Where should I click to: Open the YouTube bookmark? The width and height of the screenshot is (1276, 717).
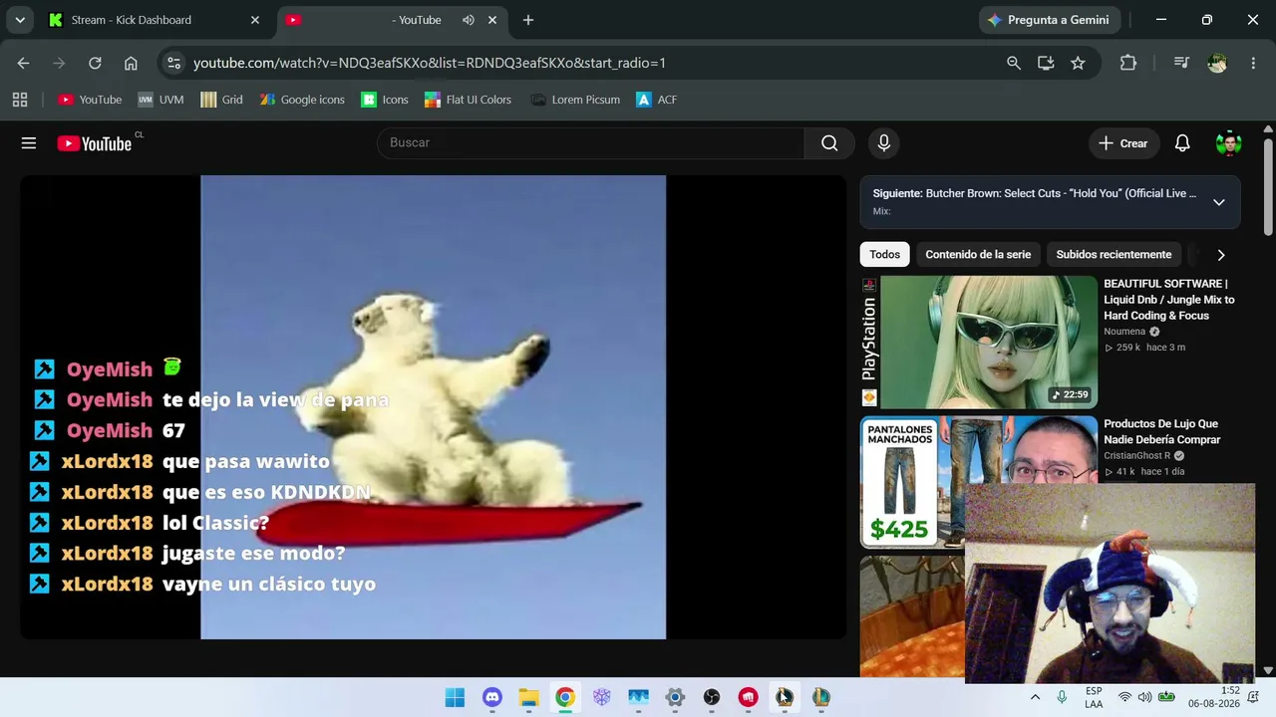(x=90, y=100)
